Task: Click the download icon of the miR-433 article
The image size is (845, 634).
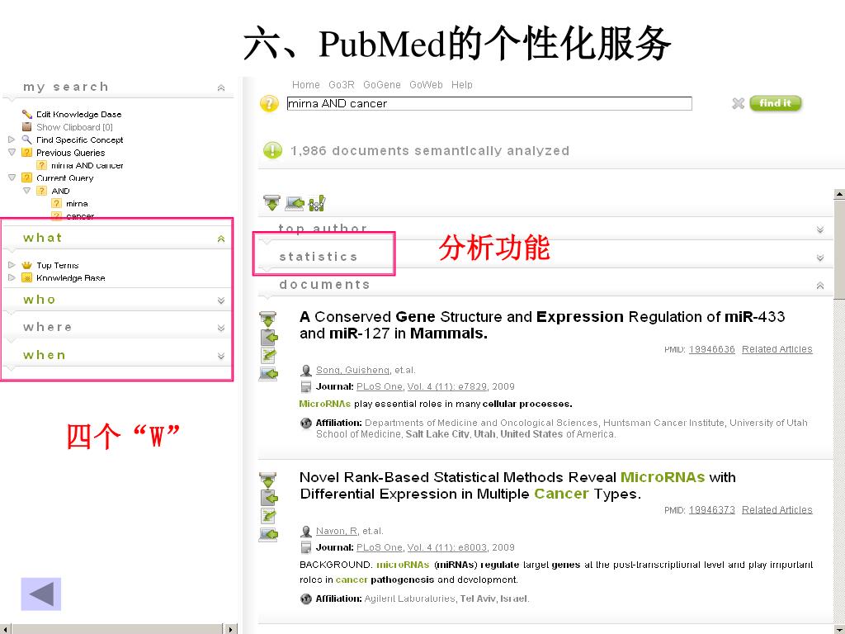Action: (268, 319)
